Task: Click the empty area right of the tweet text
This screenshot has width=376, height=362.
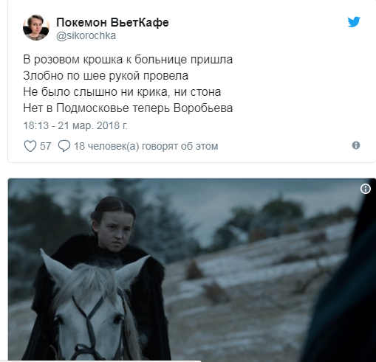Action: pyautogui.click(x=295, y=83)
